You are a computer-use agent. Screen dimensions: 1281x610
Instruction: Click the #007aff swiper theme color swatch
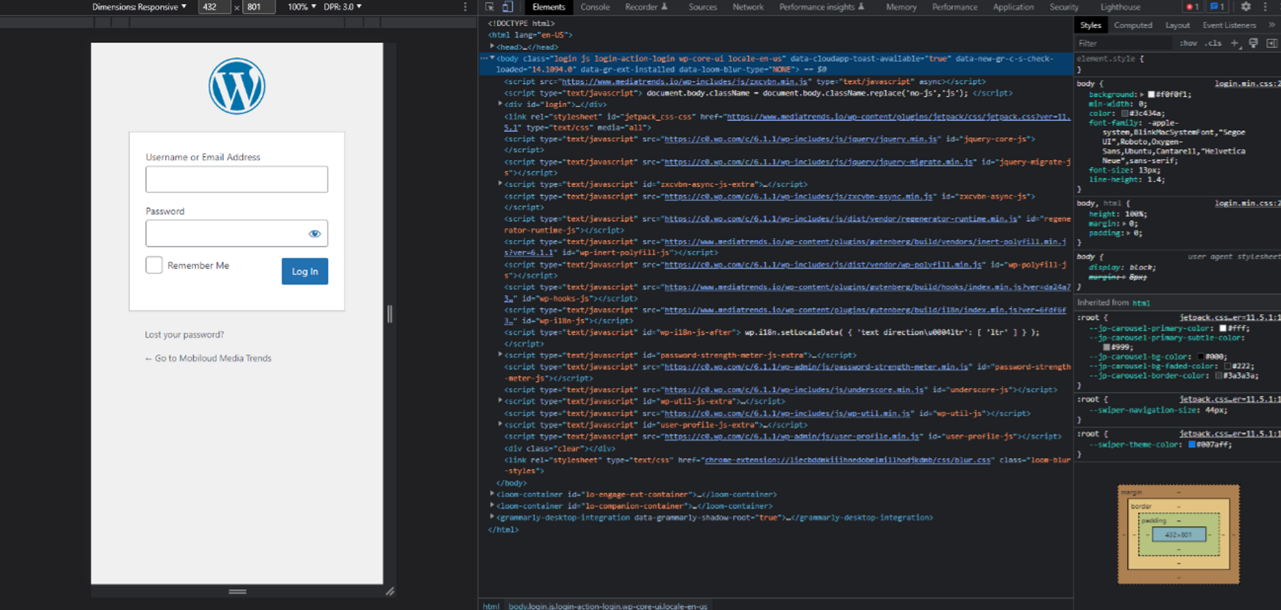pos(1192,444)
